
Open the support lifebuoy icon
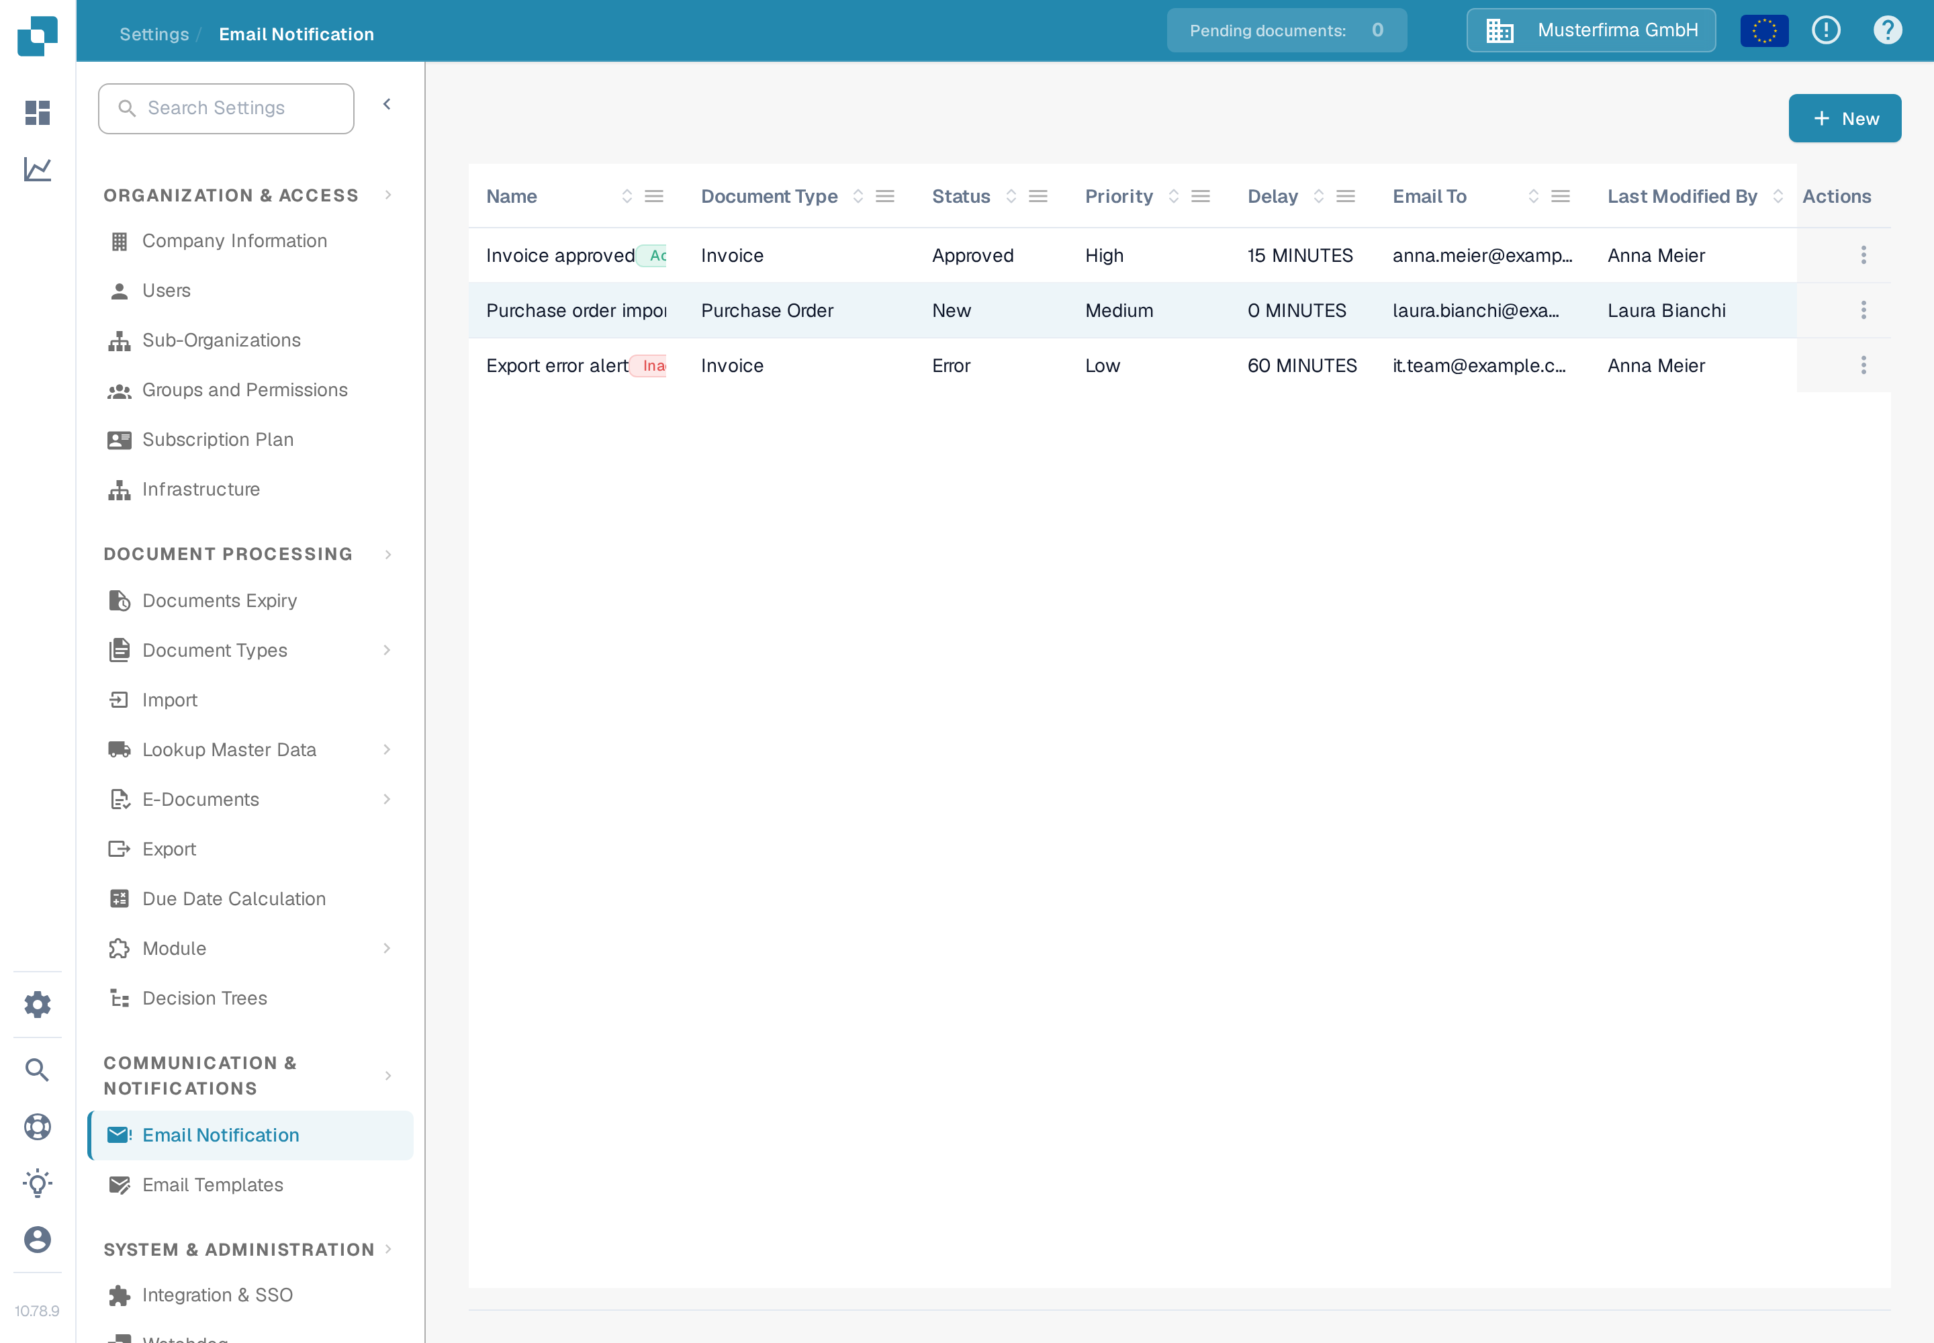(x=37, y=1126)
